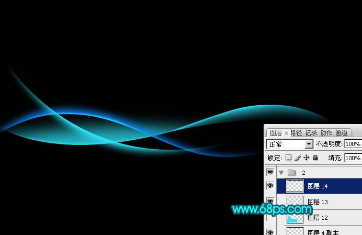Click the 不透明度 100% input field

(x=353, y=144)
